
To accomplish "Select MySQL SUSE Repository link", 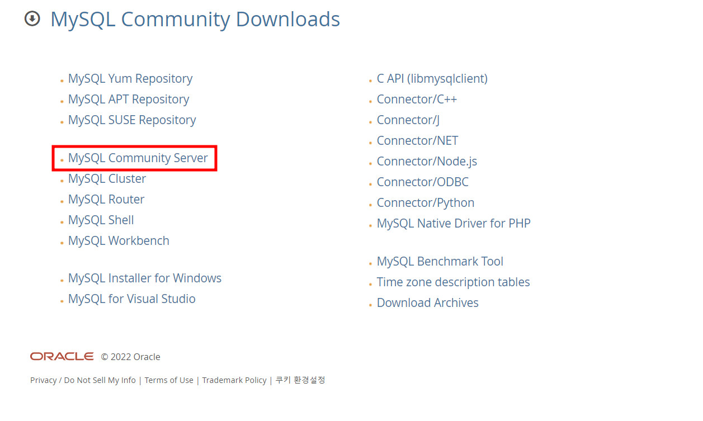I will [x=132, y=120].
